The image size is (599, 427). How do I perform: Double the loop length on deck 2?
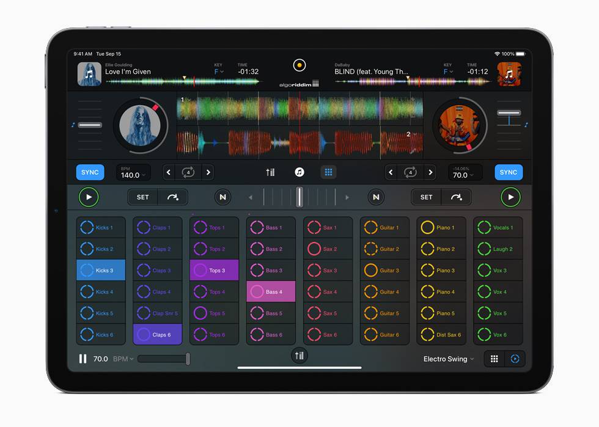[430, 172]
